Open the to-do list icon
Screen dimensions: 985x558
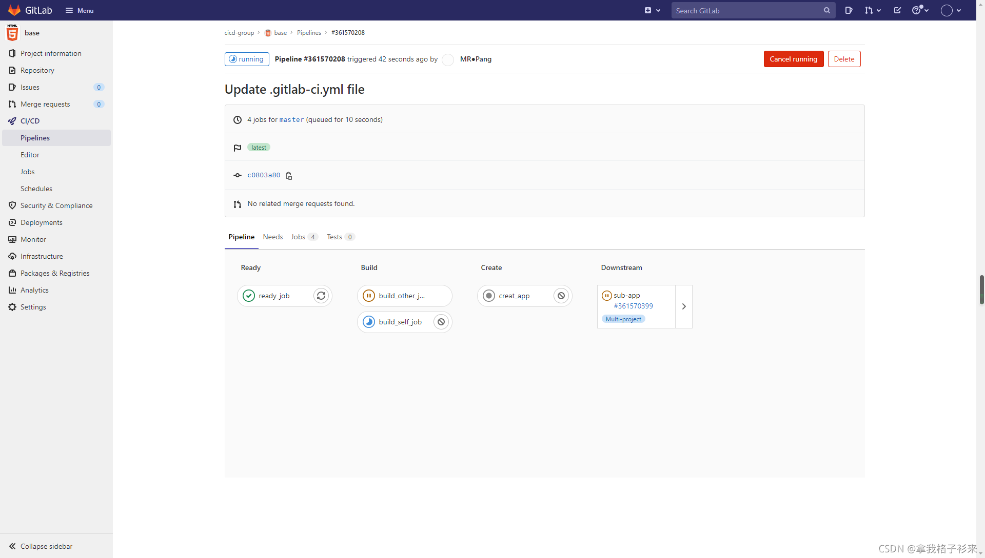point(897,10)
